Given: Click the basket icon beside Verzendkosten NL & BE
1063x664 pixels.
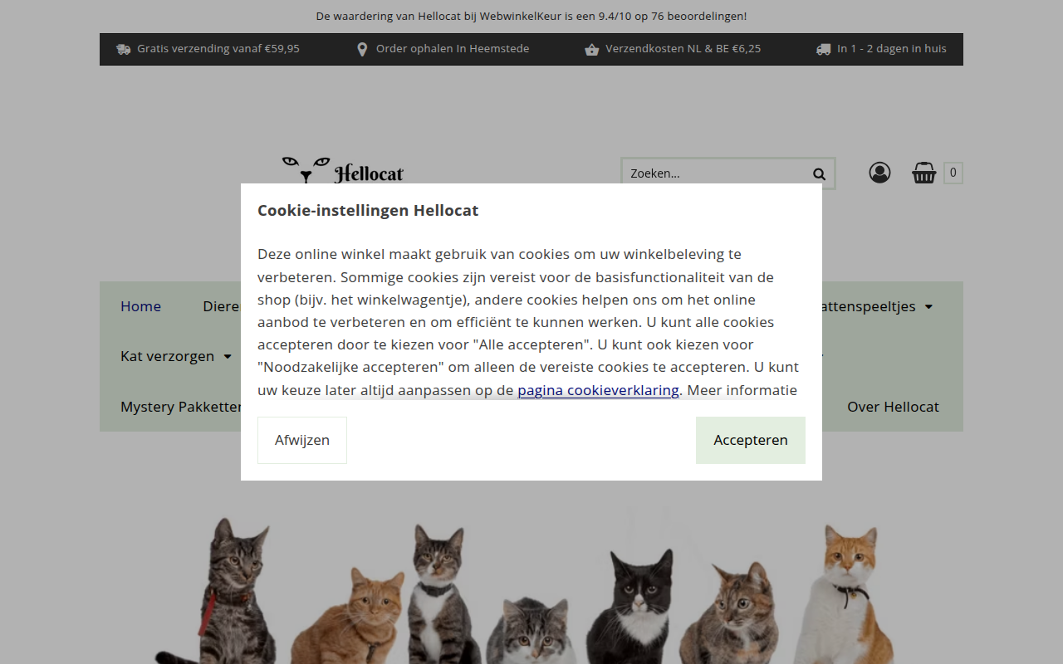Looking at the screenshot, I should (591, 49).
